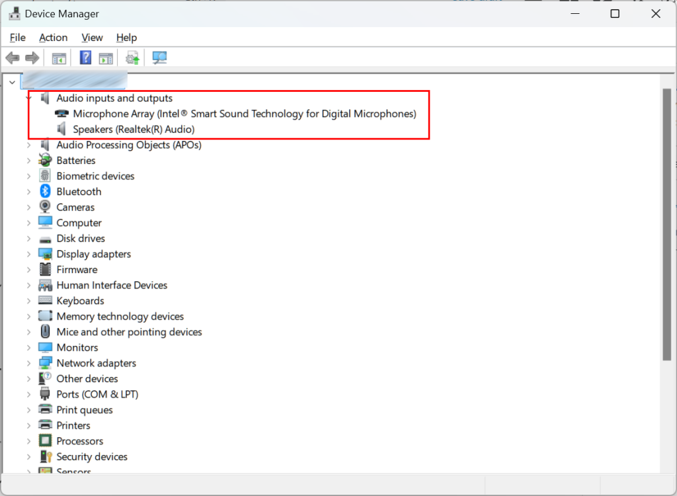Image resolution: width=677 pixels, height=496 pixels.
Task: Expand the Network adapters category
Action: click(x=28, y=363)
